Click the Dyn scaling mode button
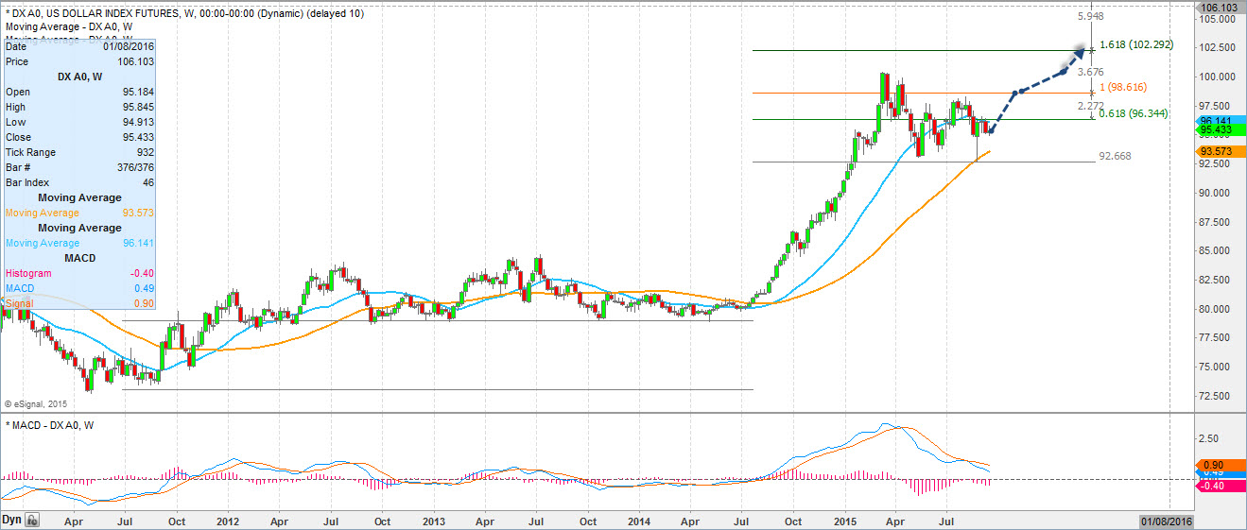 (x=12, y=520)
